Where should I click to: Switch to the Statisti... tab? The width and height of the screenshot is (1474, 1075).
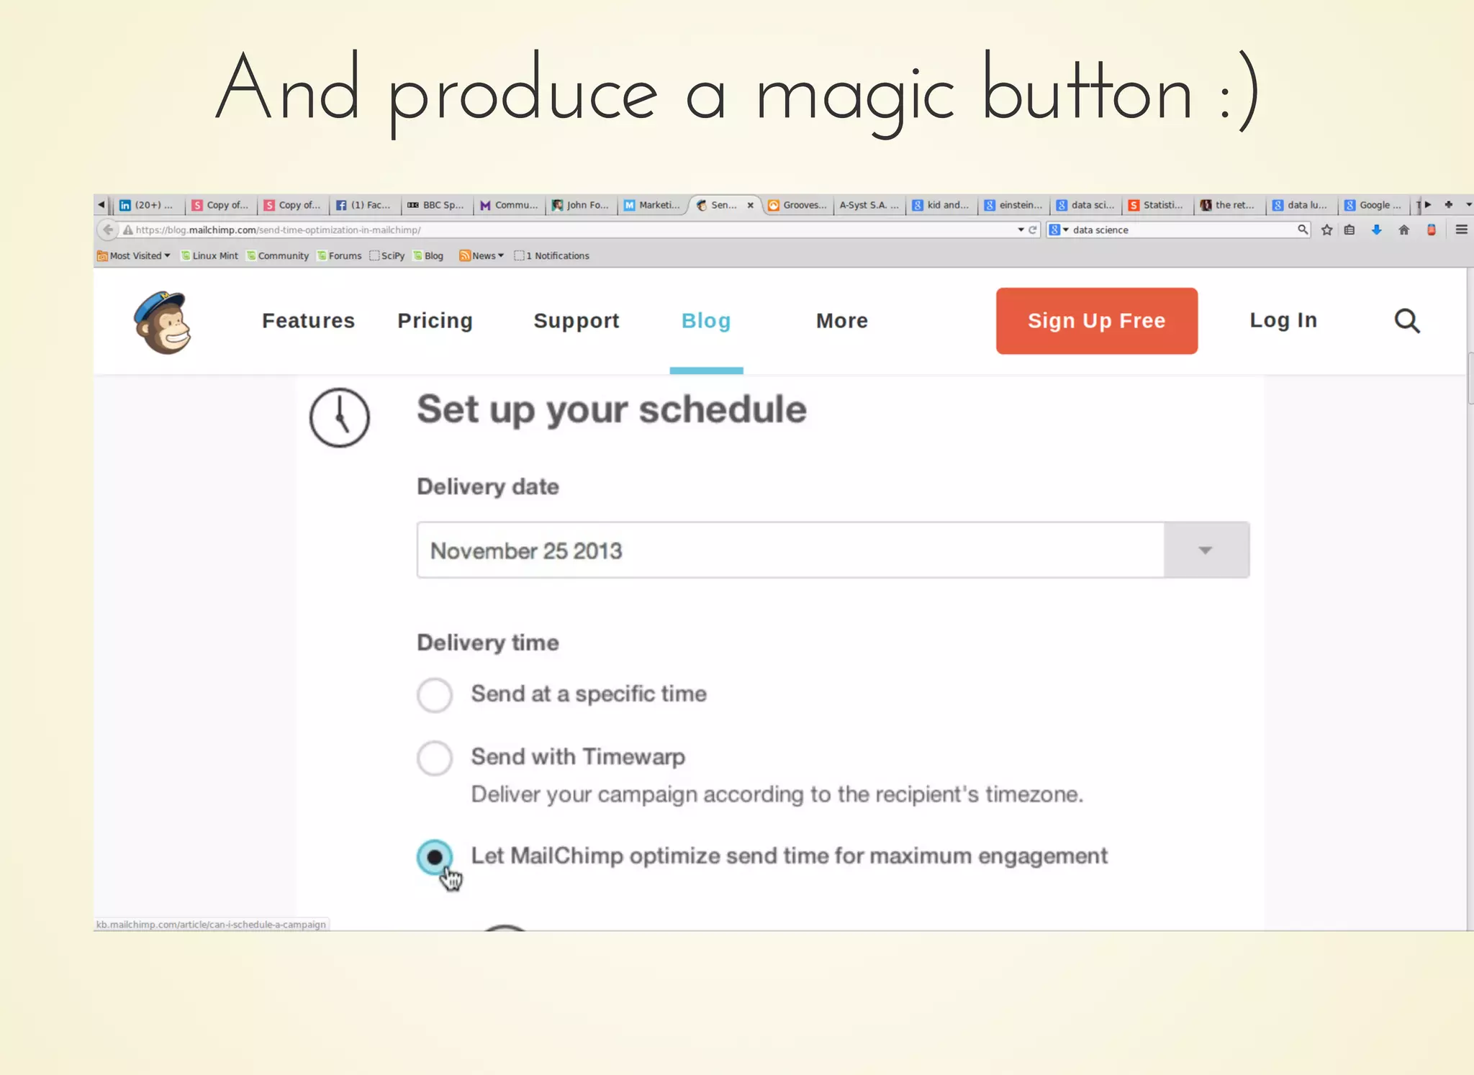coord(1157,205)
